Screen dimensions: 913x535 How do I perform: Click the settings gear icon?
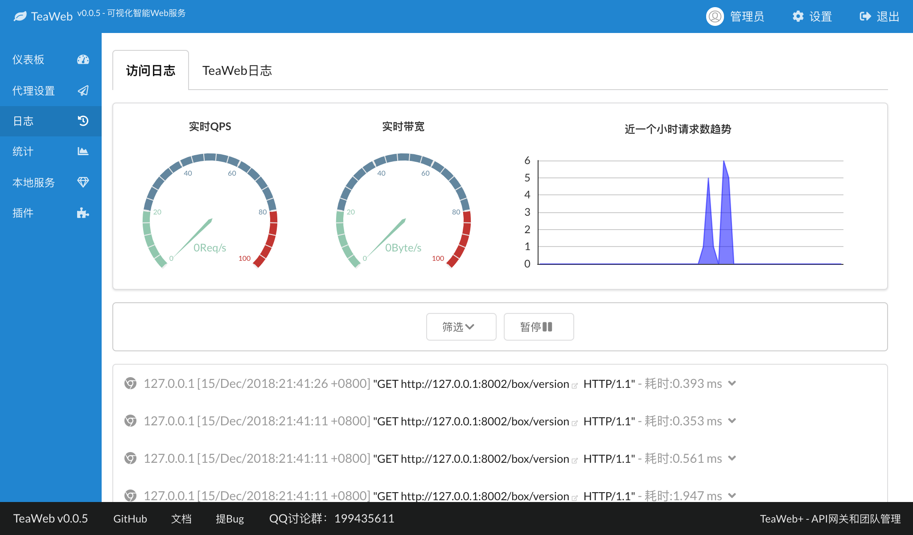point(798,16)
